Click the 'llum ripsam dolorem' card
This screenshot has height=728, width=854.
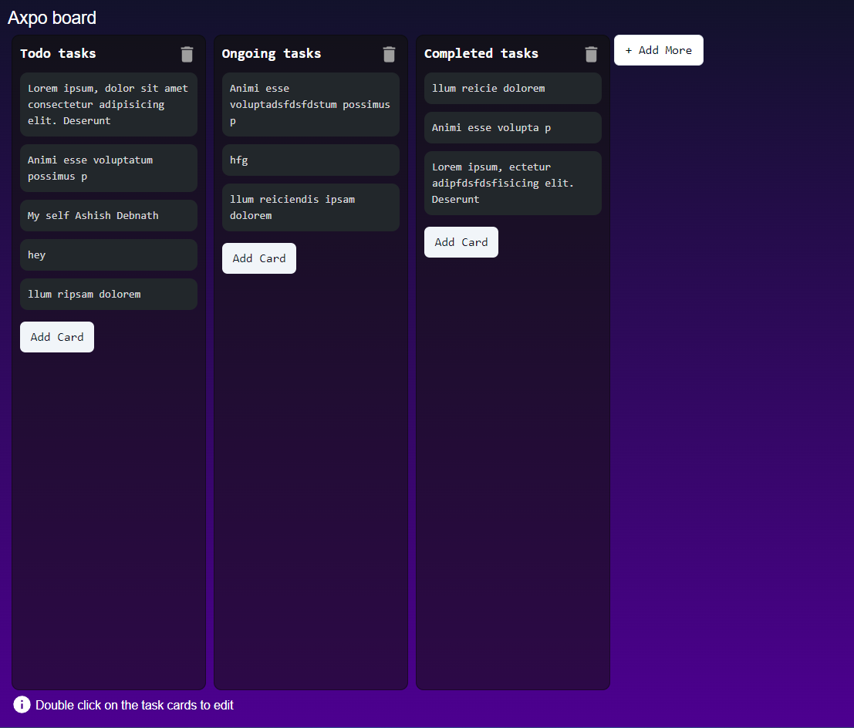pos(109,295)
